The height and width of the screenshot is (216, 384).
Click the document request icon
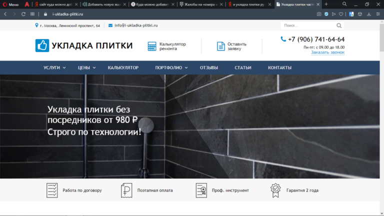point(220,46)
